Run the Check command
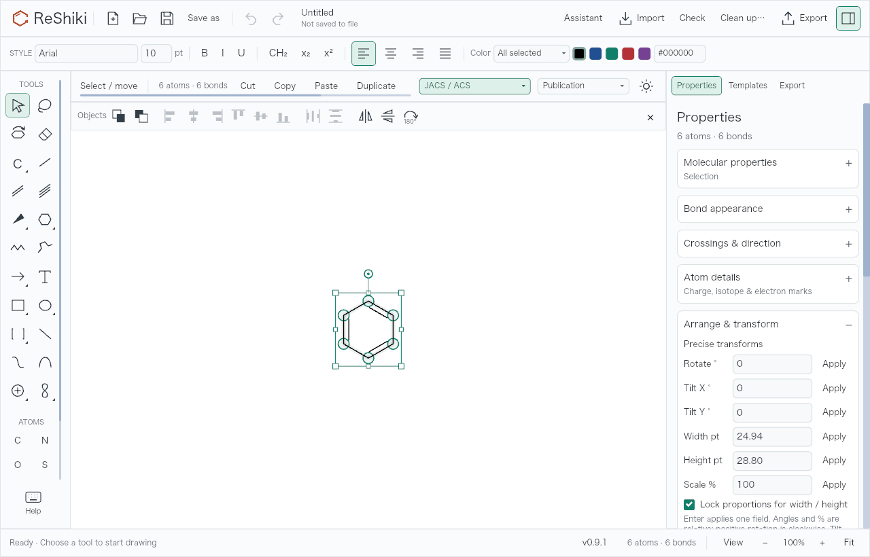 pos(693,18)
